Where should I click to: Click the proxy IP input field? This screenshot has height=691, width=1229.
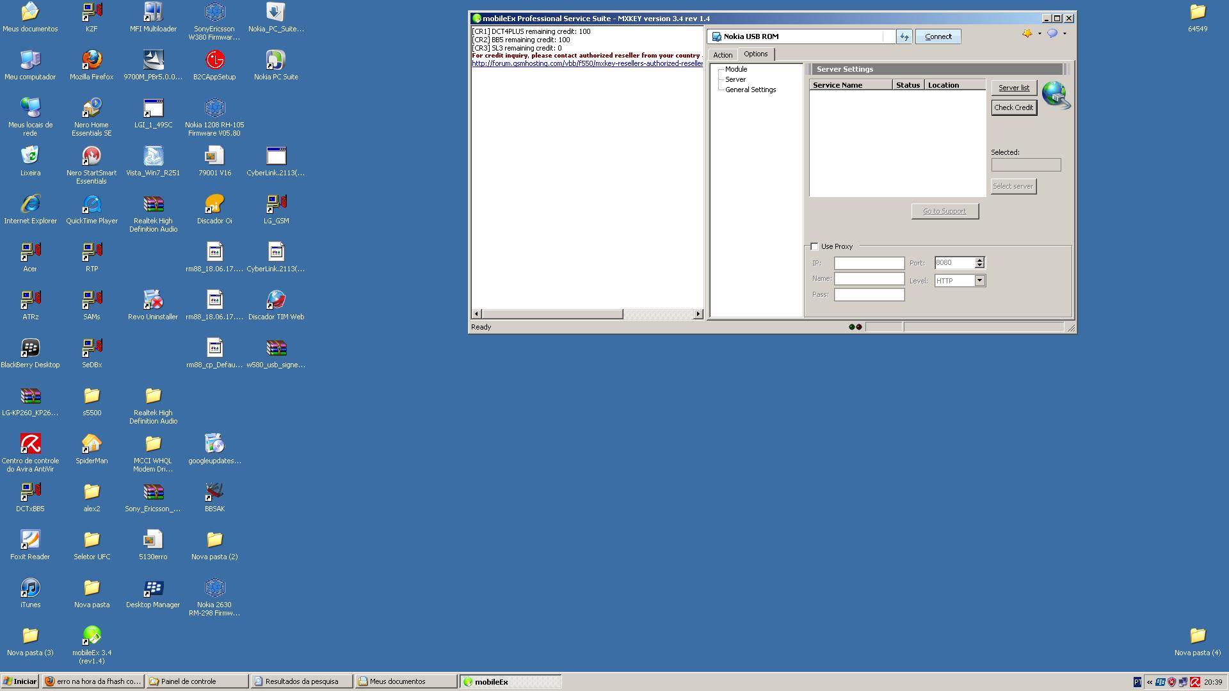click(869, 263)
